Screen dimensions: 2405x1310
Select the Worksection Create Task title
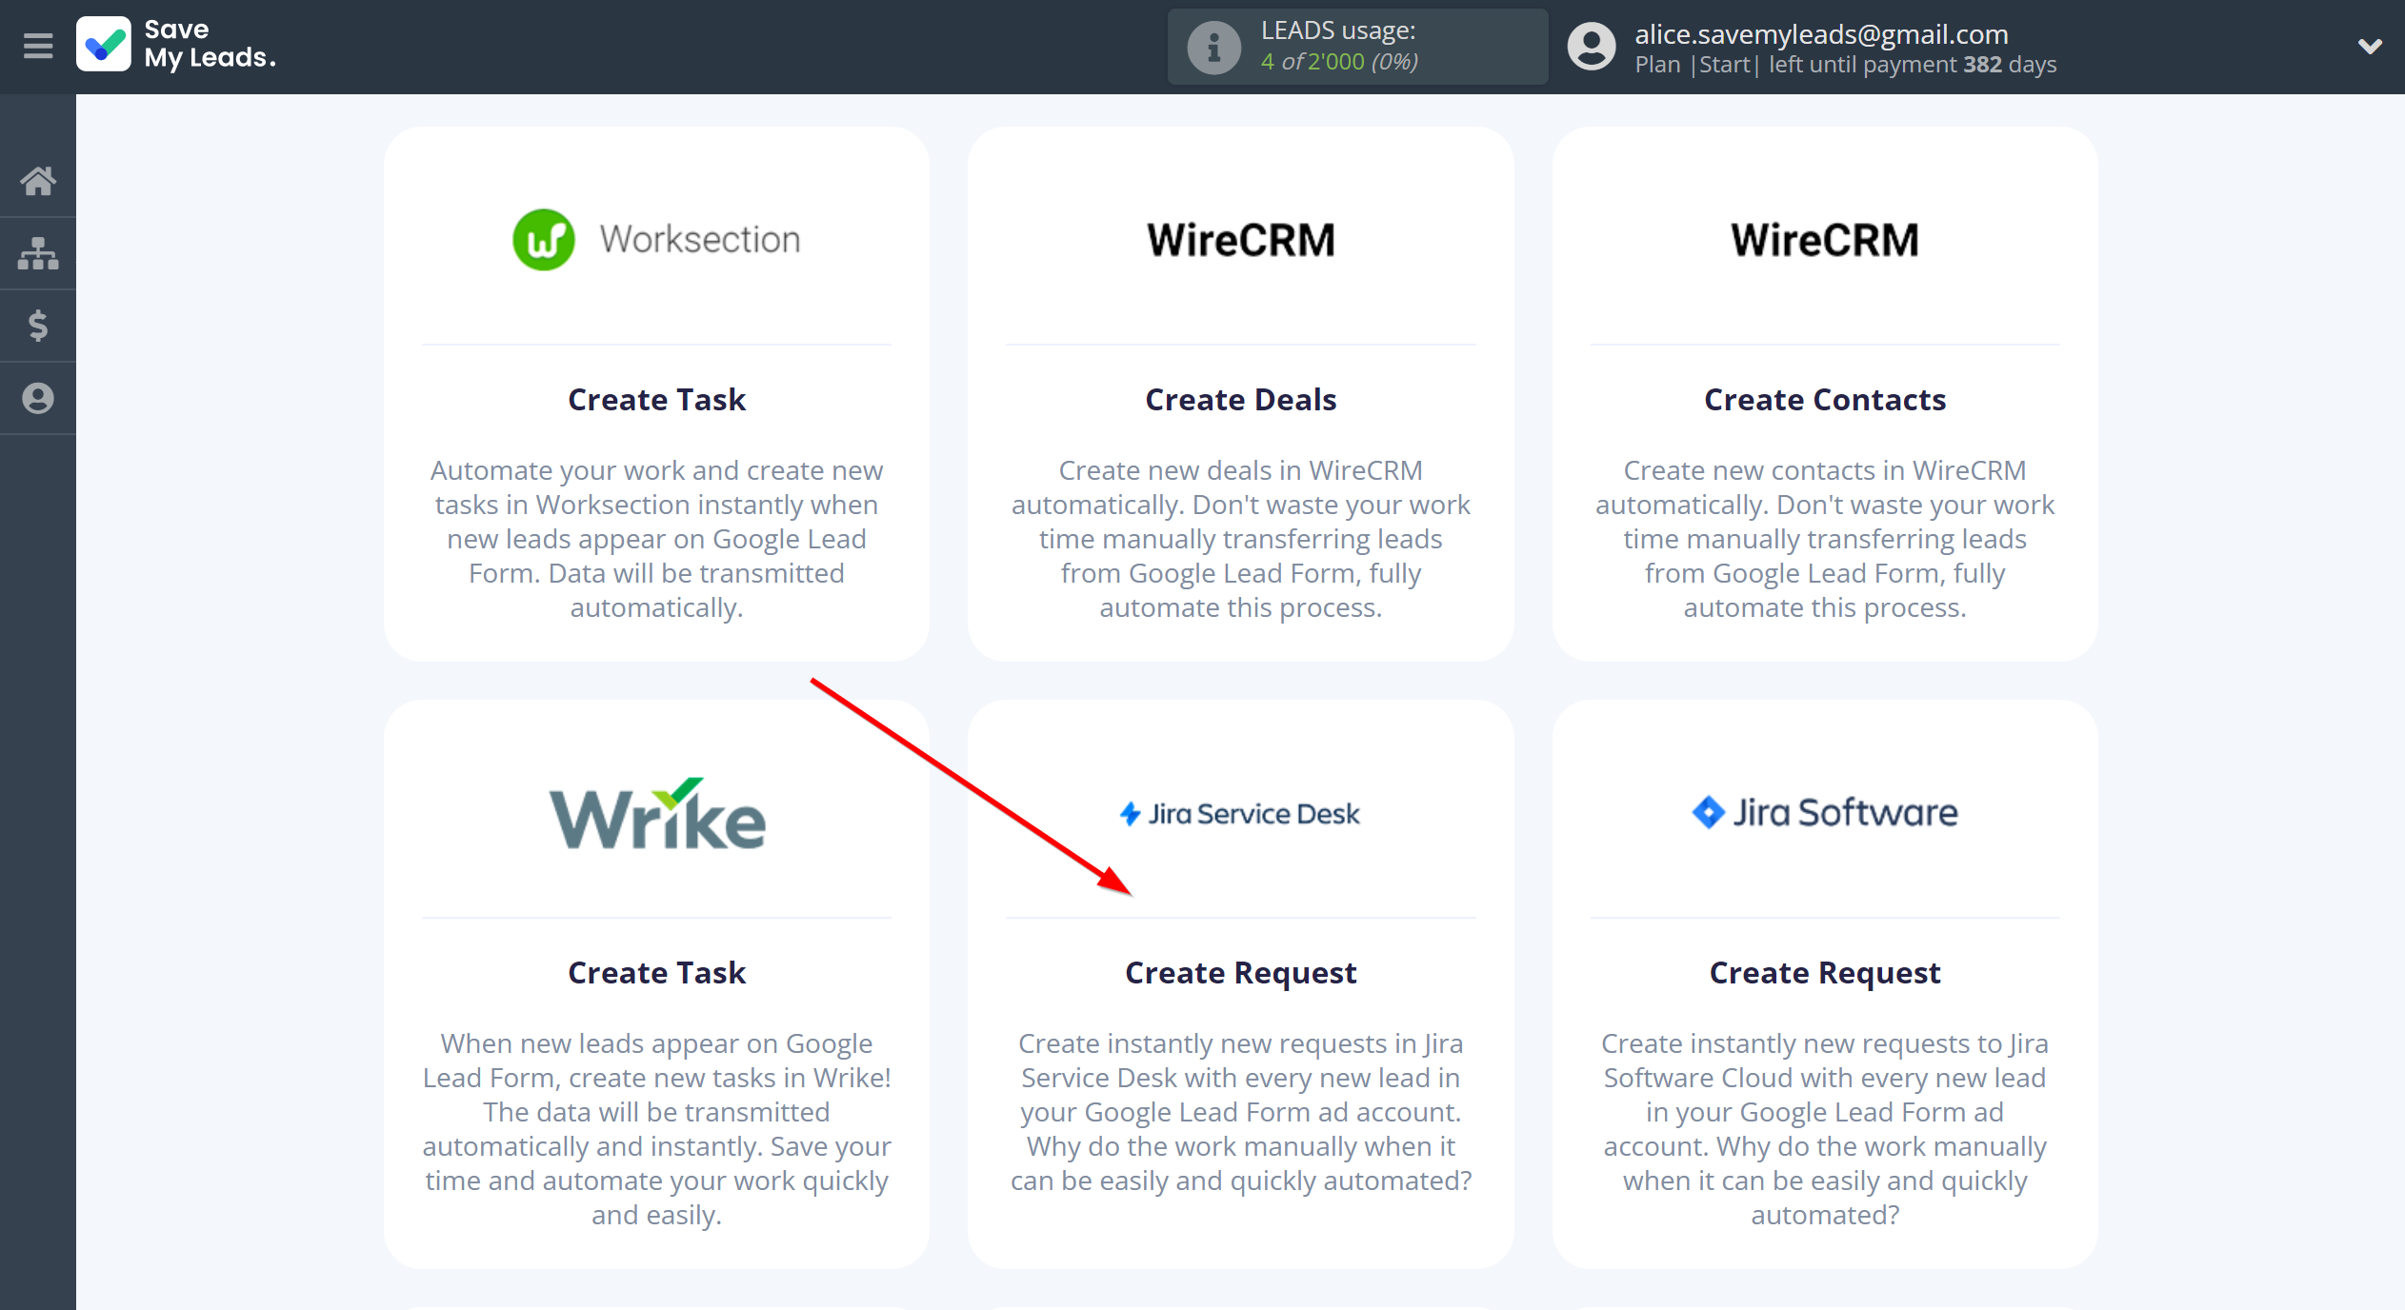[656, 400]
